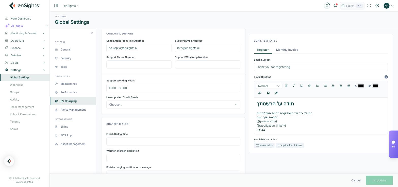The height and width of the screenshot is (187, 398).
Task: Expand Monitoring & Control section
Action: tap(25, 33)
